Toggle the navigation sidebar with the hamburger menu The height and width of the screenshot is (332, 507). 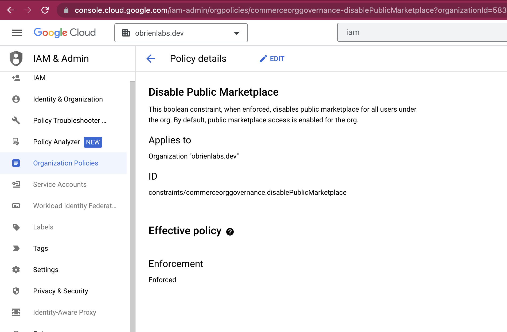coord(17,33)
